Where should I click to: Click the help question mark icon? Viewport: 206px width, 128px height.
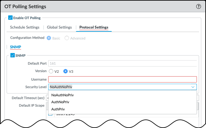click(198, 6)
